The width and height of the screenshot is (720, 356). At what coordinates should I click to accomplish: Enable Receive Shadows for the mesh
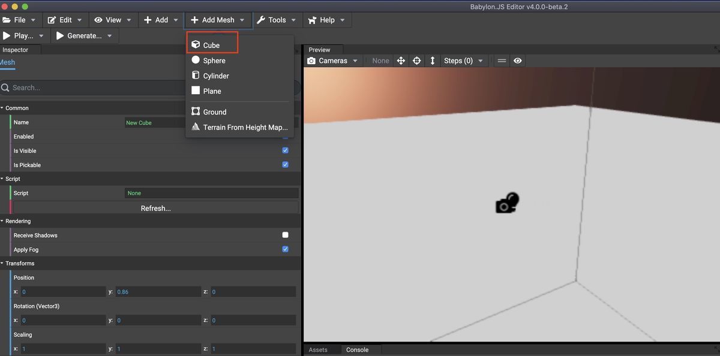285,235
